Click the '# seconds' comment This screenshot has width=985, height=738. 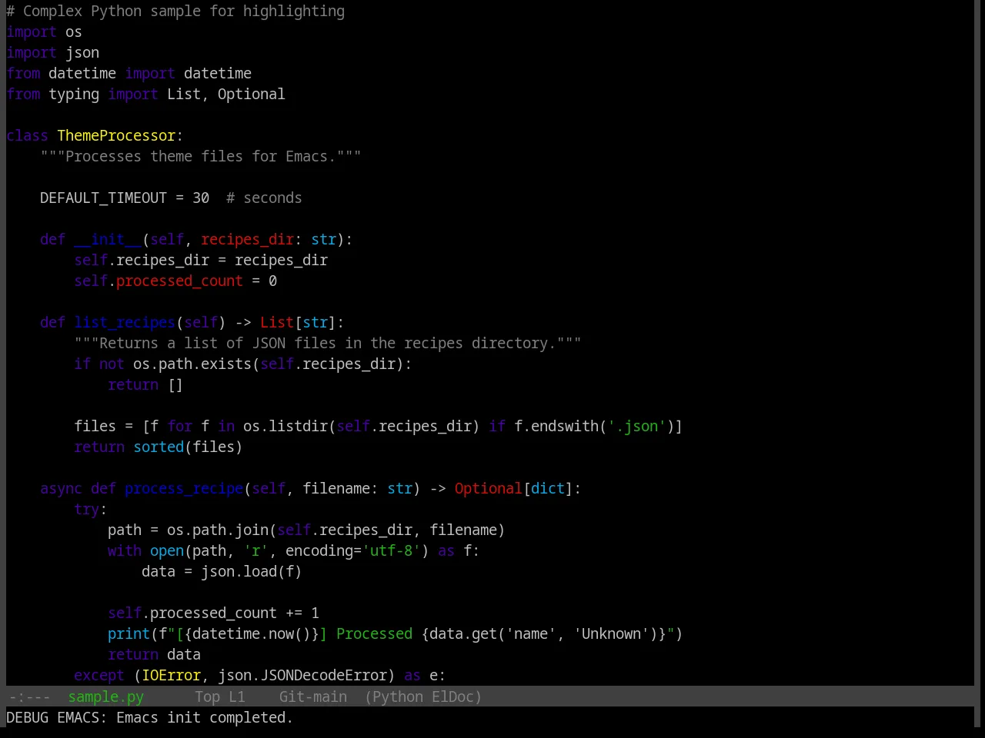pos(264,198)
